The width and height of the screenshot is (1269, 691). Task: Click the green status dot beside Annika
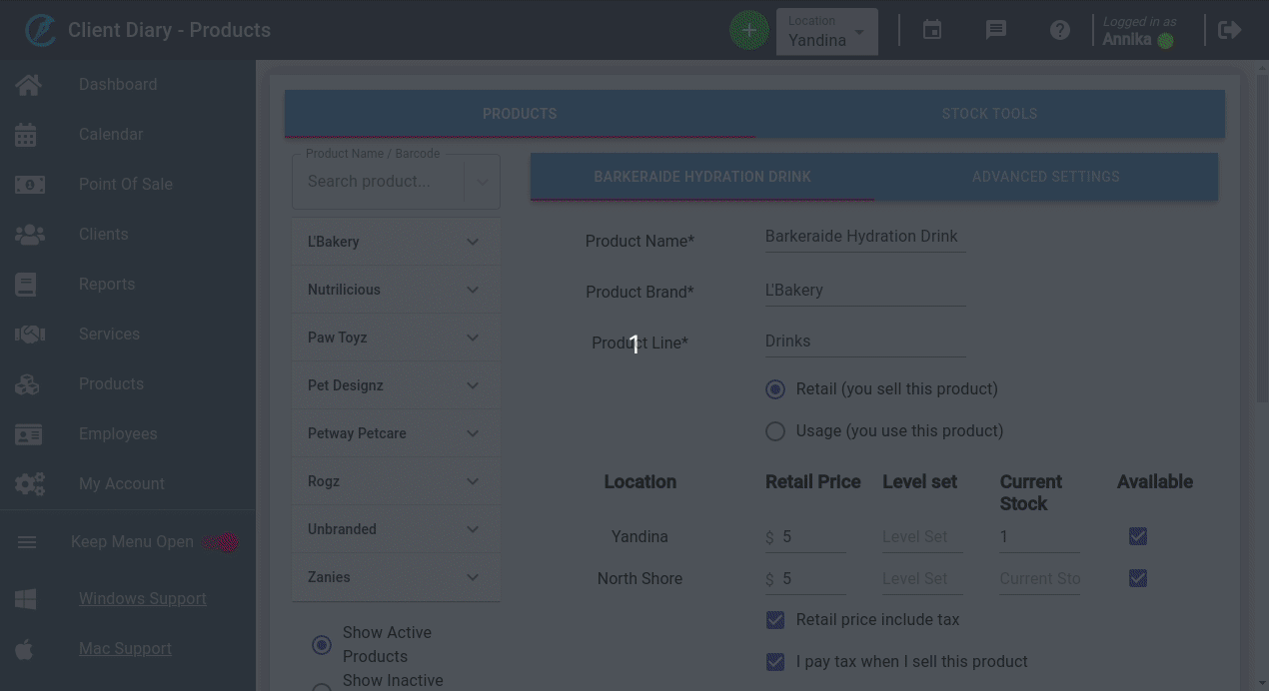(1165, 41)
